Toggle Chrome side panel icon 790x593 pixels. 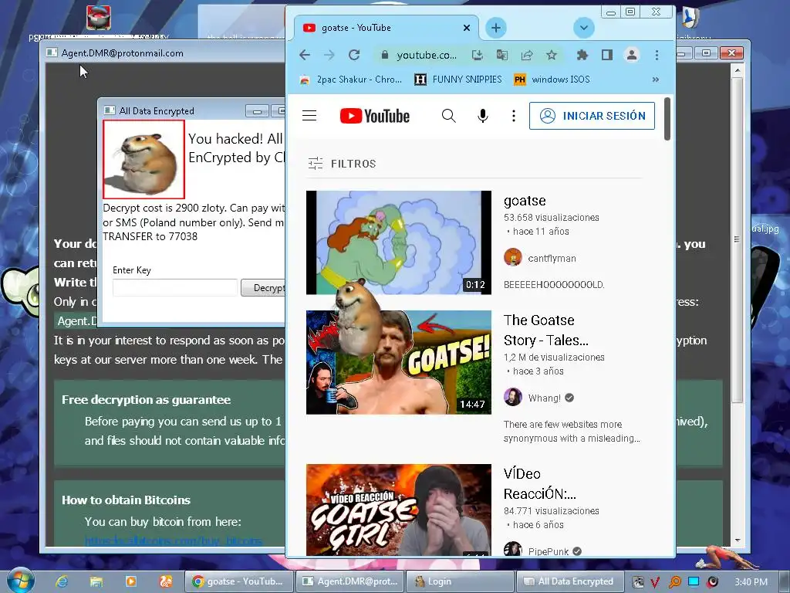(607, 55)
